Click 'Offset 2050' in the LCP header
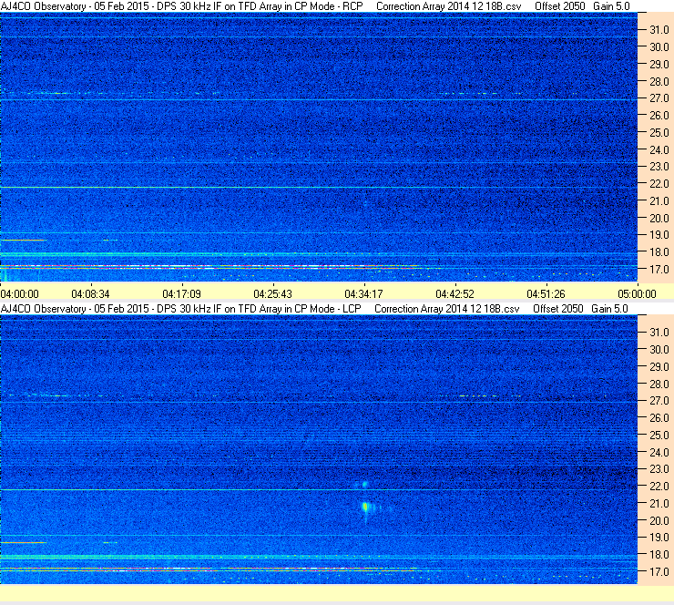The image size is (674, 605). coord(558,309)
